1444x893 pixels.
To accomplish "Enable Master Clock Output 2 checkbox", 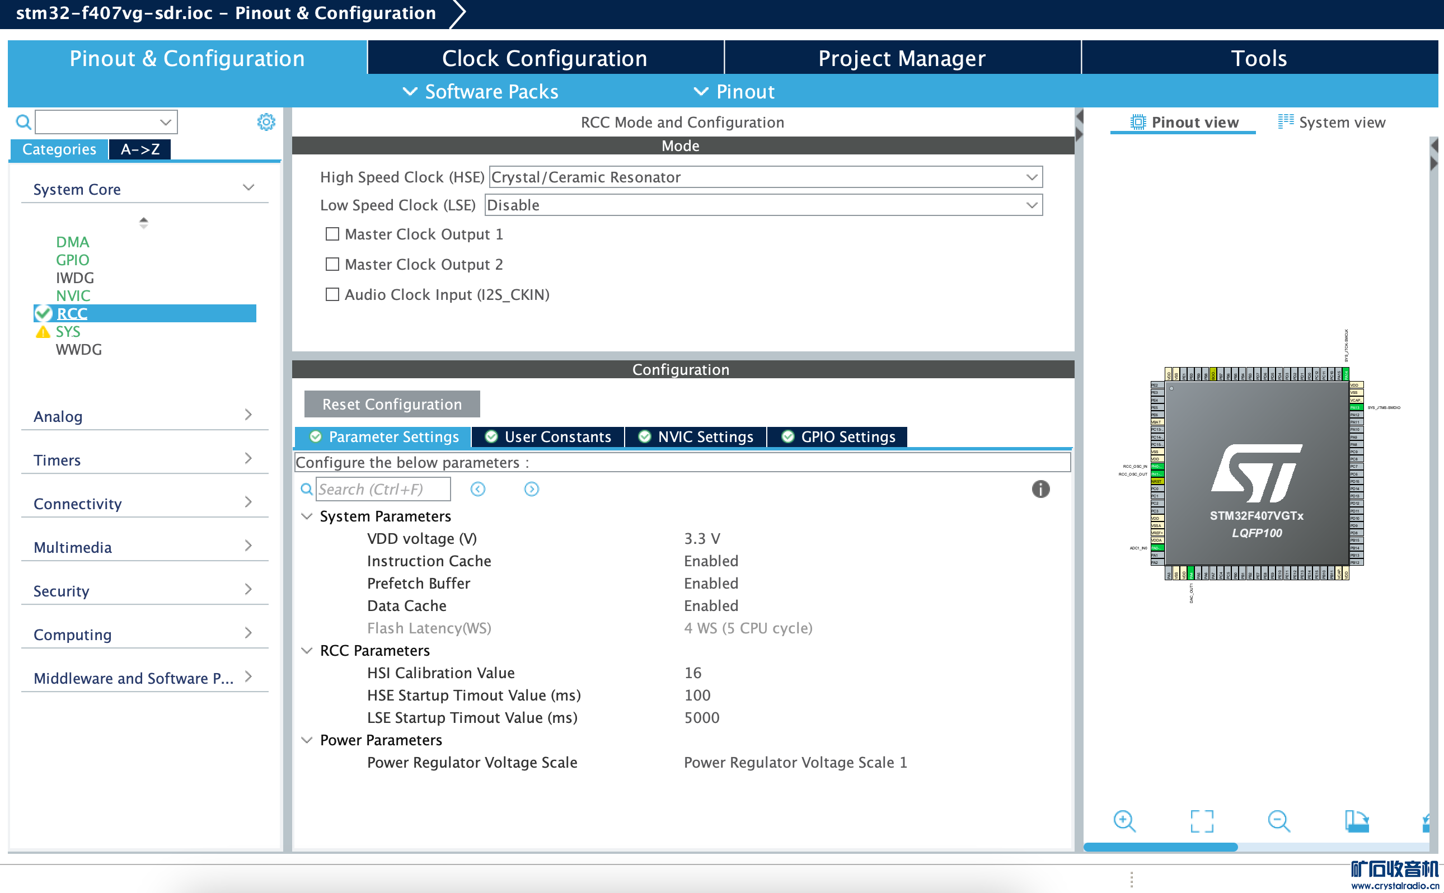I will [x=332, y=265].
